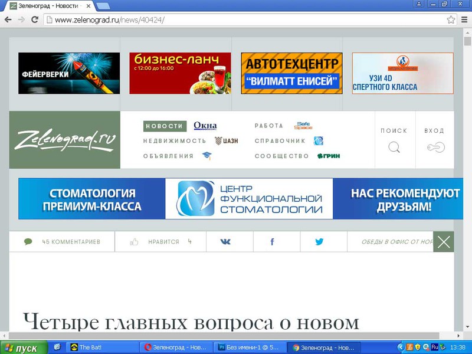Open the ОБЪЯВЛЕНИЯ section
The image size is (472, 354).
(168, 156)
